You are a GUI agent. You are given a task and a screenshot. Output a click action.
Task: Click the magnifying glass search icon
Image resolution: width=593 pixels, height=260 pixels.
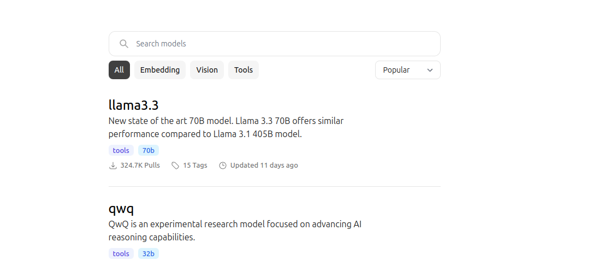124,44
